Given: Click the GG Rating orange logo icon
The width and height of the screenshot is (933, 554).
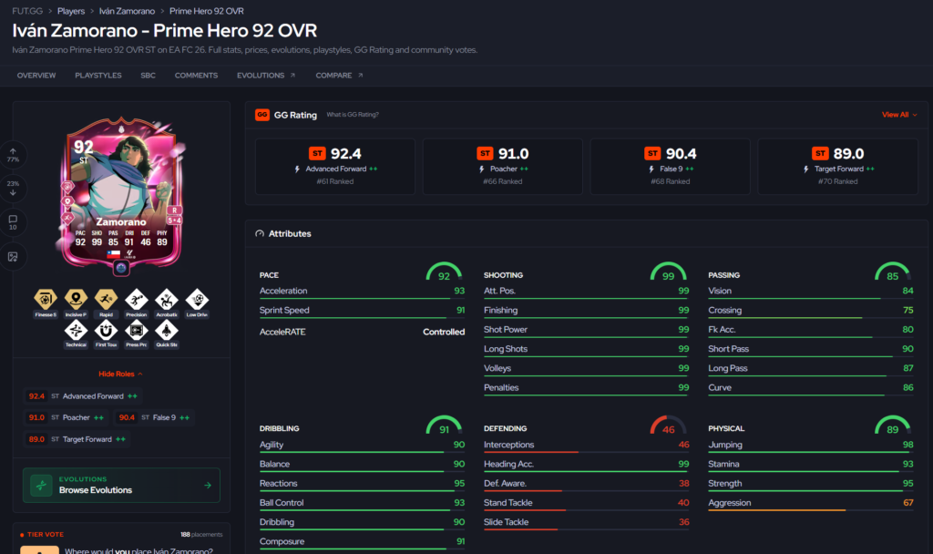Looking at the screenshot, I should click(262, 115).
